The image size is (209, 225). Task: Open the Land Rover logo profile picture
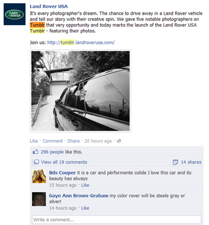tap(15, 14)
